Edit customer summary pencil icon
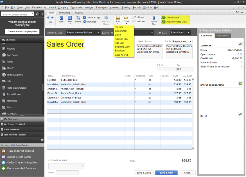 click(x=240, y=44)
